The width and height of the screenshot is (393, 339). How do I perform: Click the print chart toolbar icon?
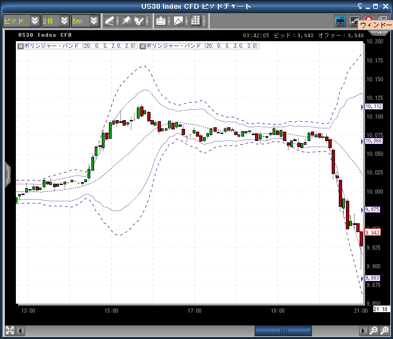click(160, 21)
